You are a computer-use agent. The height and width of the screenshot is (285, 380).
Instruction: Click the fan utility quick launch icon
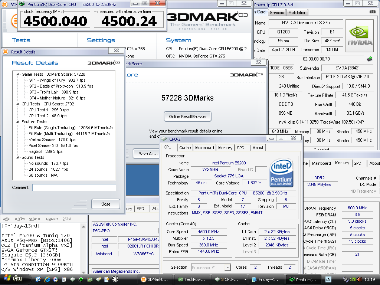(115, 279)
